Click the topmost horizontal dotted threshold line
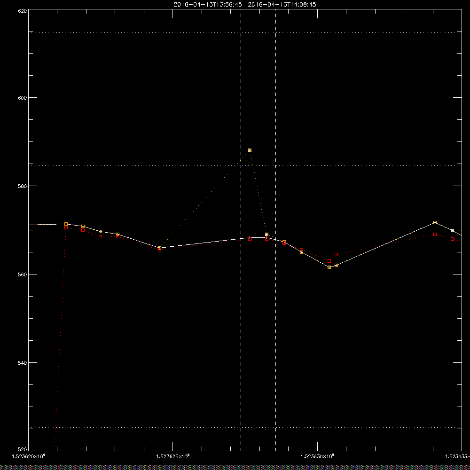470x470 pixels. click(x=245, y=32)
